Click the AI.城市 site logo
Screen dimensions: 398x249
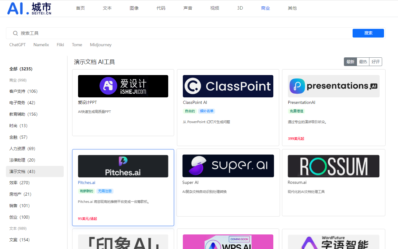(29, 8)
